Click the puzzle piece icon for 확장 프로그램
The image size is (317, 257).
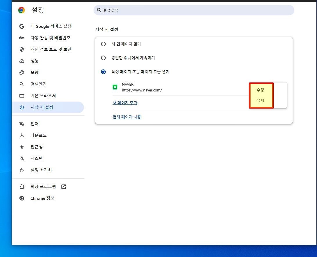(22, 187)
